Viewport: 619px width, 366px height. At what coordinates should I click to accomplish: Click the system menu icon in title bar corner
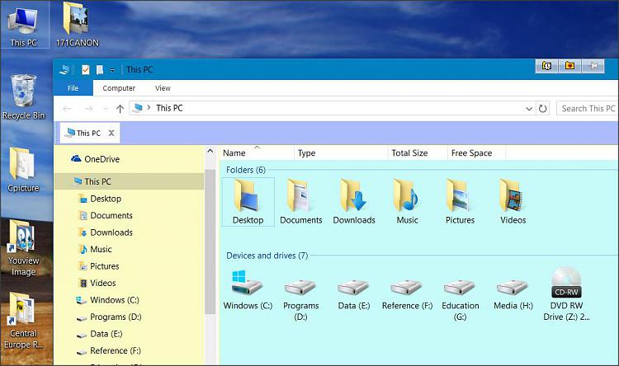tap(64, 70)
